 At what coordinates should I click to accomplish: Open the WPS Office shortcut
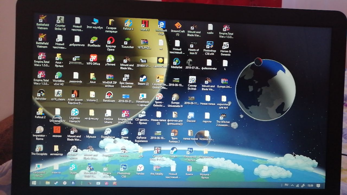point(93,60)
